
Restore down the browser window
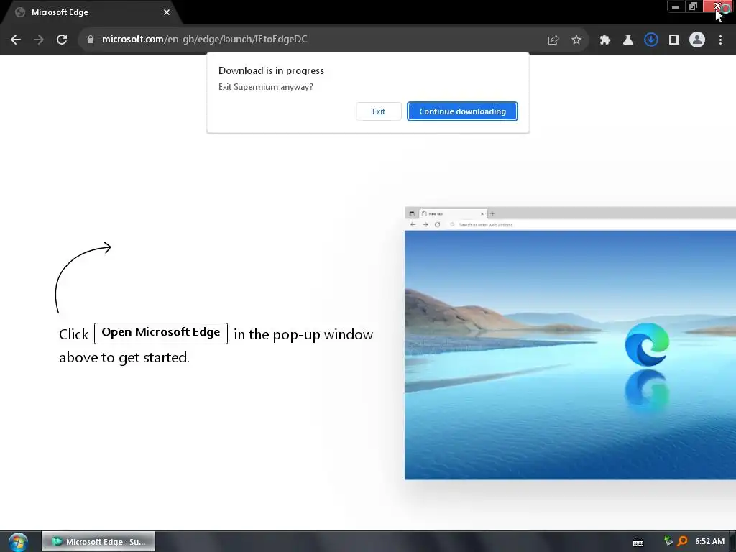(694, 6)
